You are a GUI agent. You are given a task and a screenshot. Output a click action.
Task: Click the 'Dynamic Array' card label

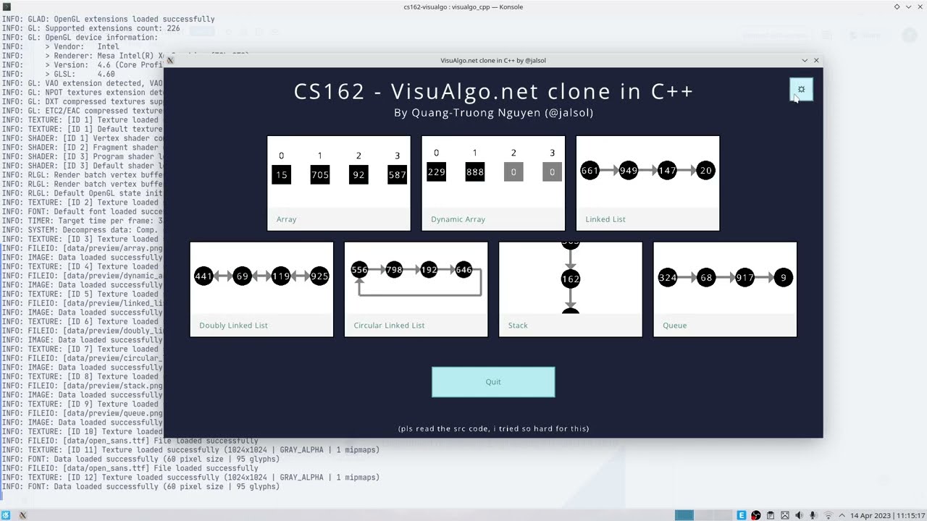(458, 219)
